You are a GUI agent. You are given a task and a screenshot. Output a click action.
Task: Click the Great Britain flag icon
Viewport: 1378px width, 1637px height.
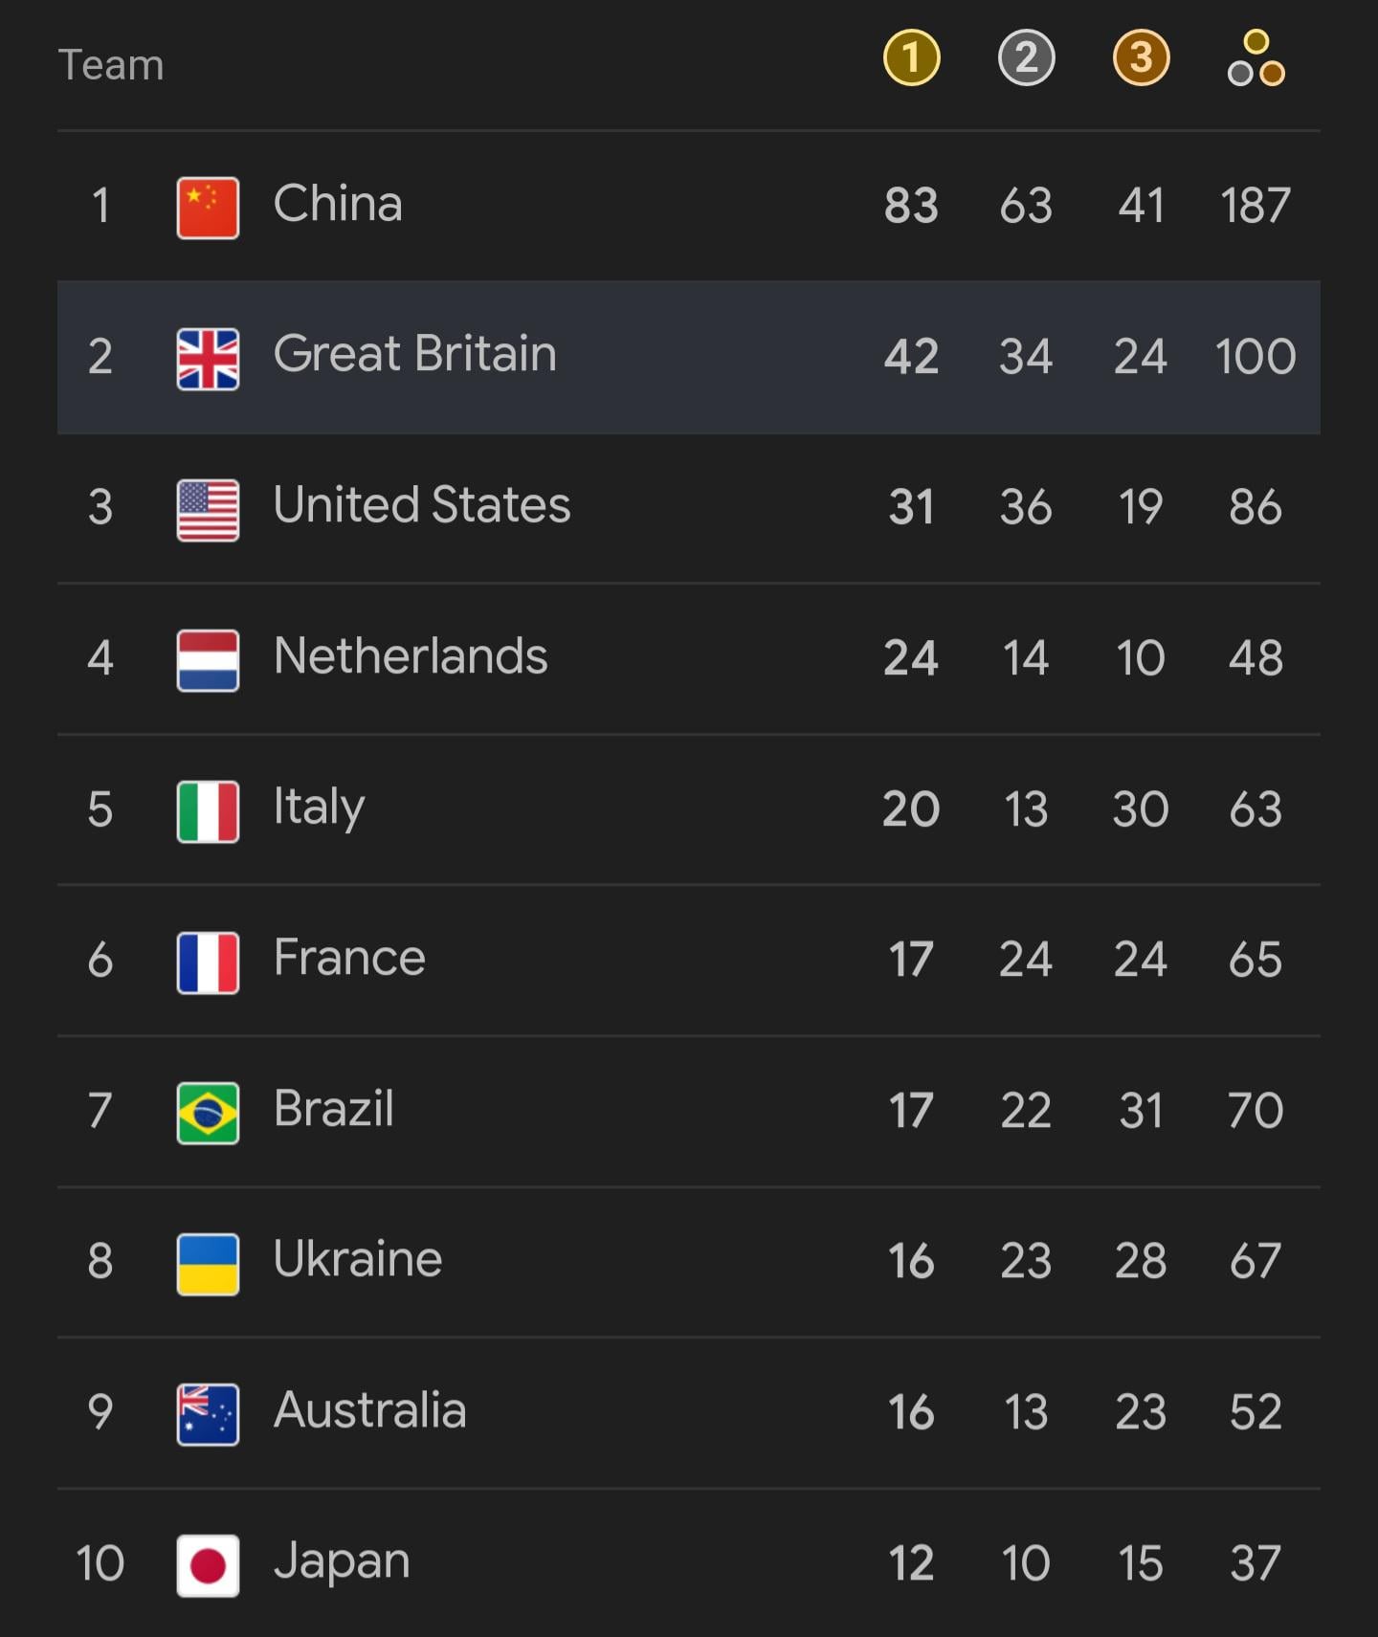208,359
